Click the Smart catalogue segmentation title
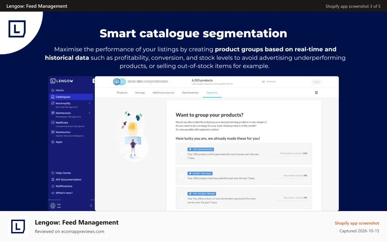 (x=193, y=34)
